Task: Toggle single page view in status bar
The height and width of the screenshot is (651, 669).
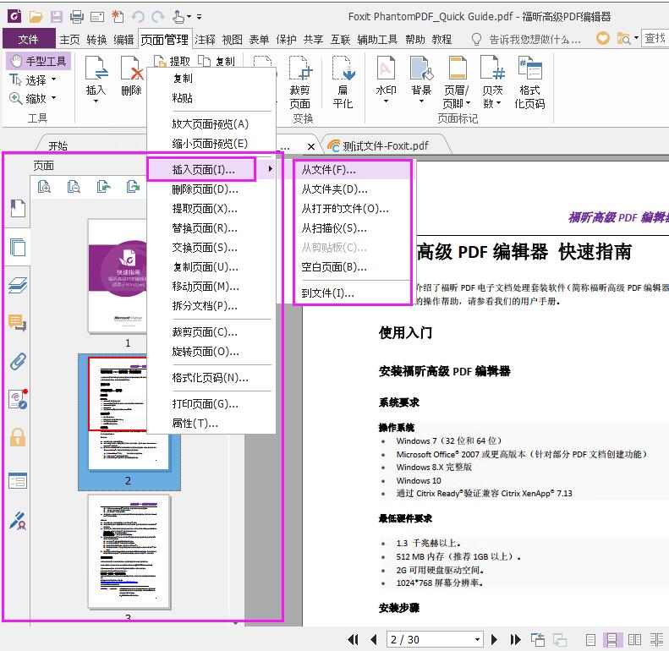Action: tap(591, 640)
